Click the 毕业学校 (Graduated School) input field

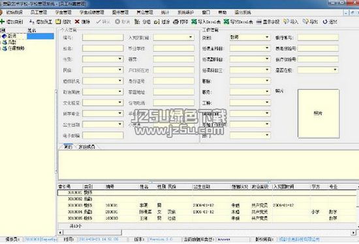point(174,48)
